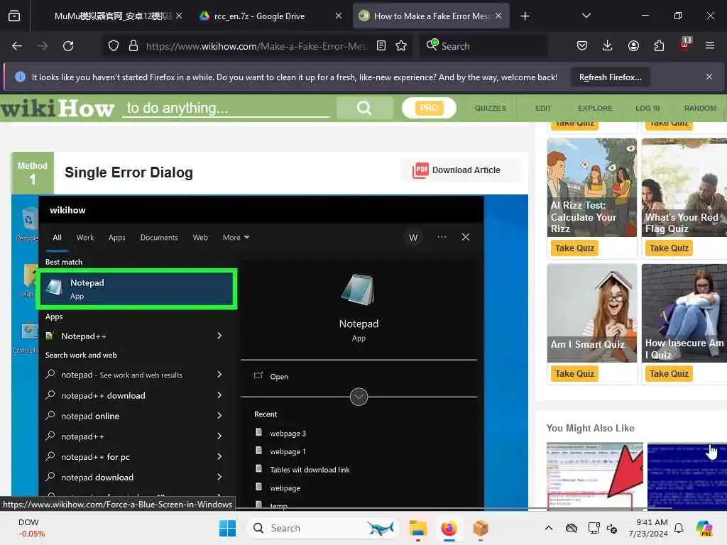Click the Single Error Dialog step image
Viewport: 727px width, 545px height.
[269, 352]
